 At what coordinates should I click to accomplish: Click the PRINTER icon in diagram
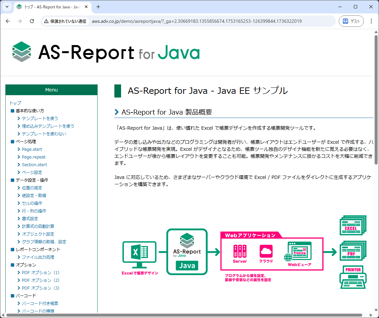(x=353, y=277)
